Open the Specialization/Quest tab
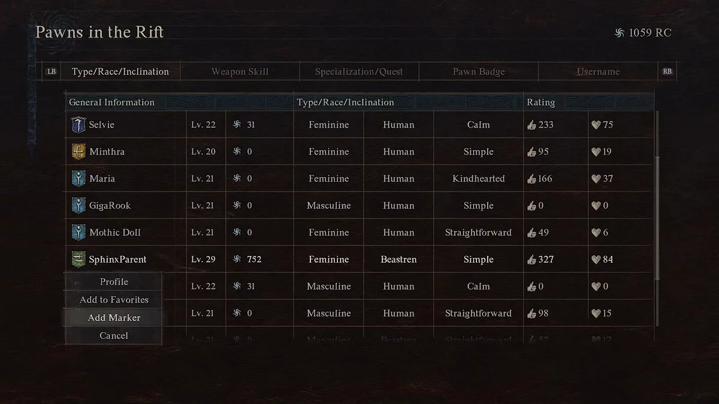This screenshot has height=404, width=719. [x=359, y=72]
